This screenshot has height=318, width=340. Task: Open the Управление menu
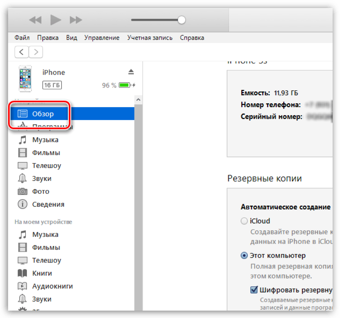point(102,38)
